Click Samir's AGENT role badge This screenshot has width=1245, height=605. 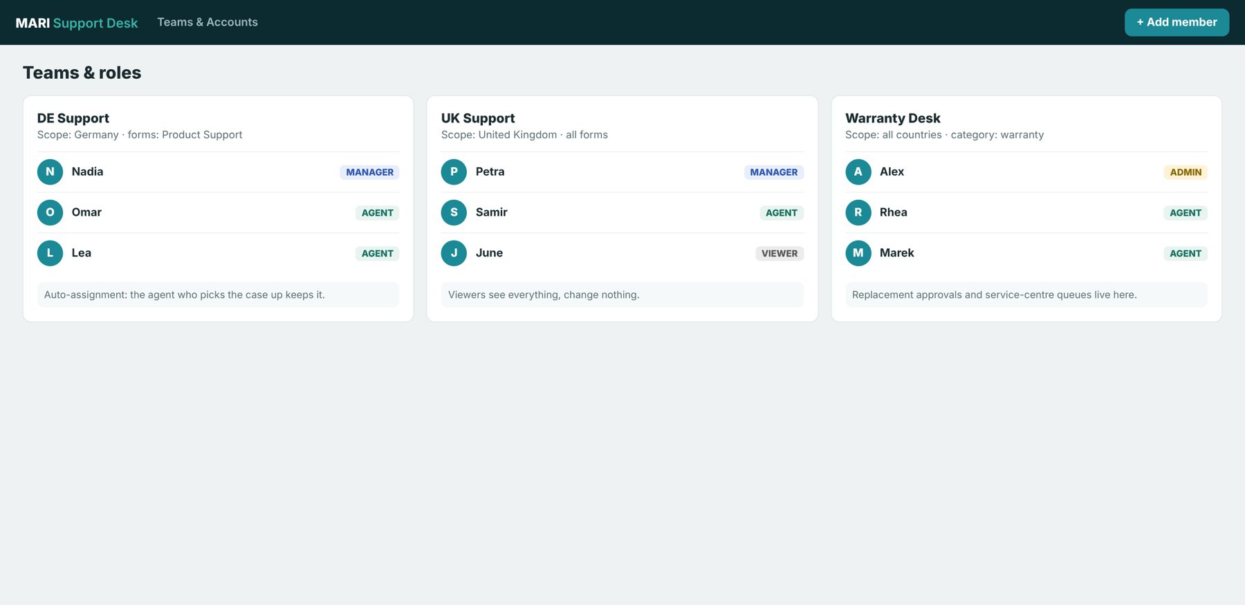tap(782, 213)
